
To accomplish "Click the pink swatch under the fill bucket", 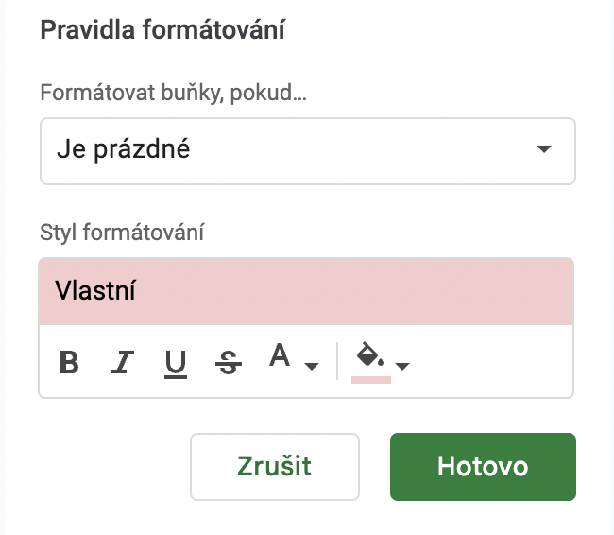I will coord(371,380).
